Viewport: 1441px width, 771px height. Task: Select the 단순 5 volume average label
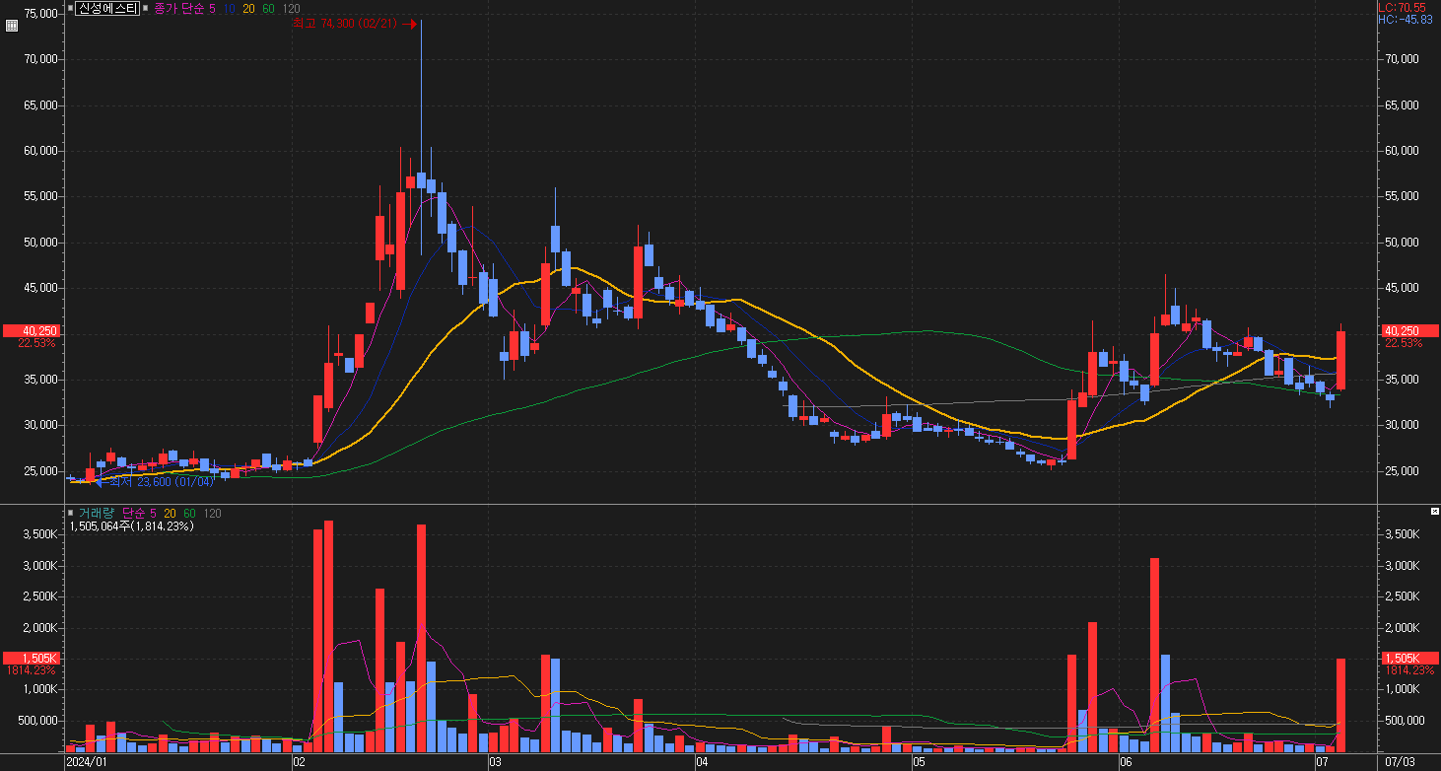pos(138,513)
